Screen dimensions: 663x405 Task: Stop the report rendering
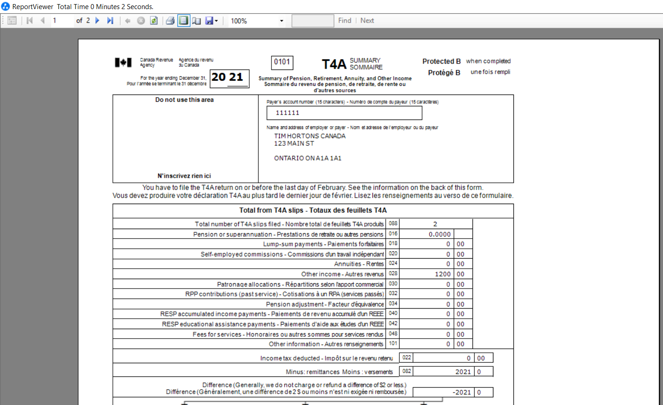pyautogui.click(x=140, y=20)
